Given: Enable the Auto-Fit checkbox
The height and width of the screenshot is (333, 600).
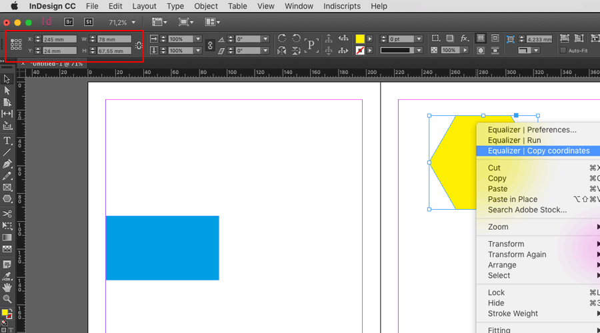Looking at the screenshot, I should pos(563,51).
